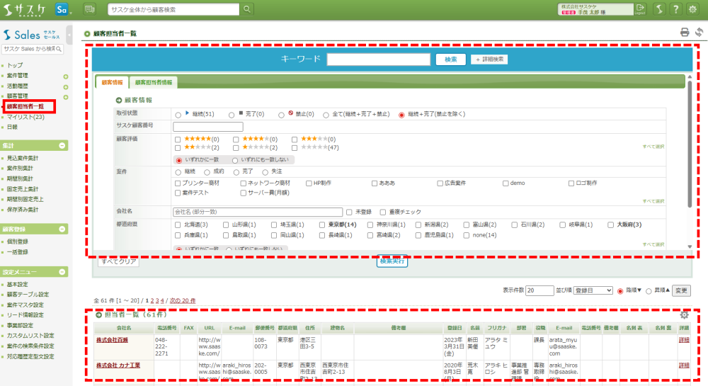This screenshot has height=386, width=708.
Task: Open マイリスト(23) in the sidebar
Action: [25, 117]
